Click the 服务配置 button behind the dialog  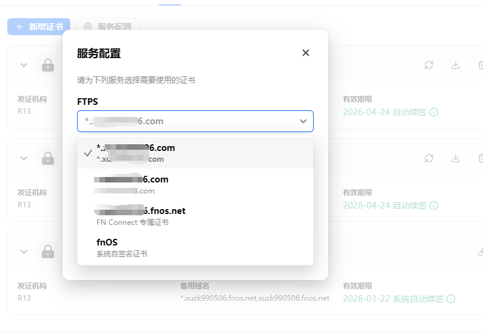107,27
